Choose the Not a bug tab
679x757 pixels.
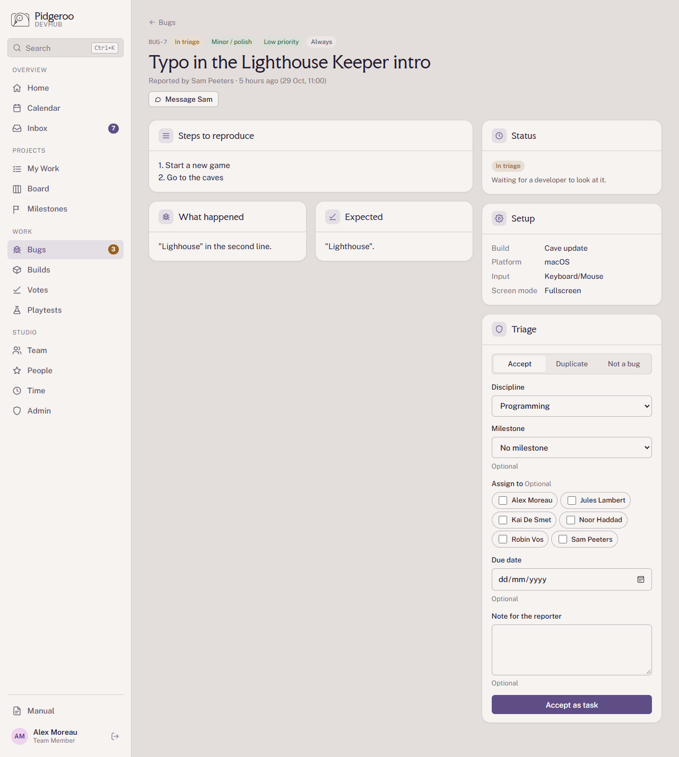624,364
